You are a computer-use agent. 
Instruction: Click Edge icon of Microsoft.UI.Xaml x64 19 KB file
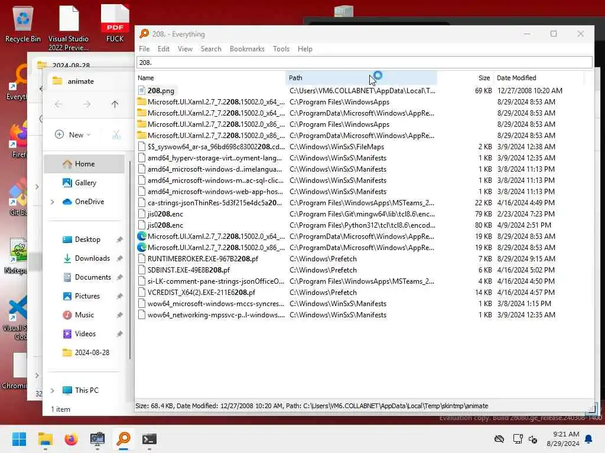(x=142, y=236)
